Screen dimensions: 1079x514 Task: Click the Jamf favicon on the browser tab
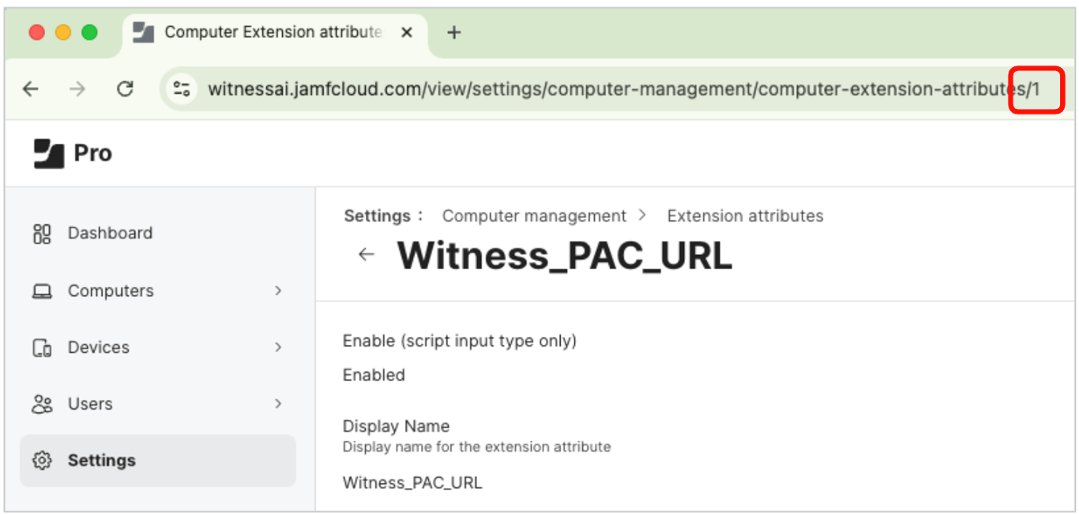tap(143, 32)
